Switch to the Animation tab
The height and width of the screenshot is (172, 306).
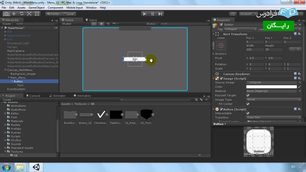(x=82, y=96)
